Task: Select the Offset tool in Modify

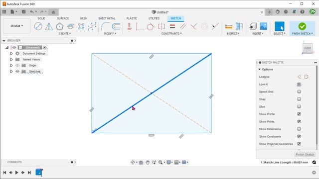Action: point(116,26)
